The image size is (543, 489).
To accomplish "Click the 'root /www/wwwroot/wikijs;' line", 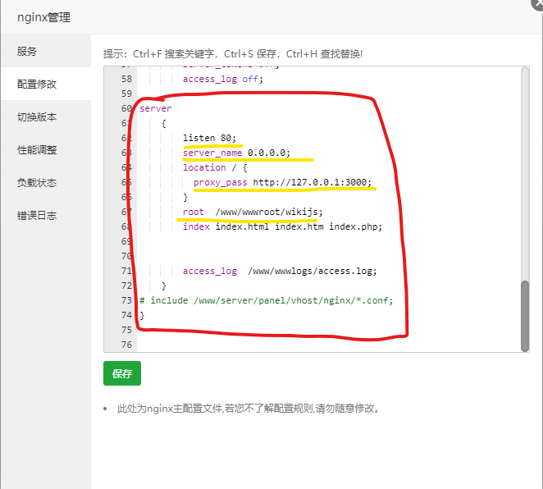I will [253, 212].
